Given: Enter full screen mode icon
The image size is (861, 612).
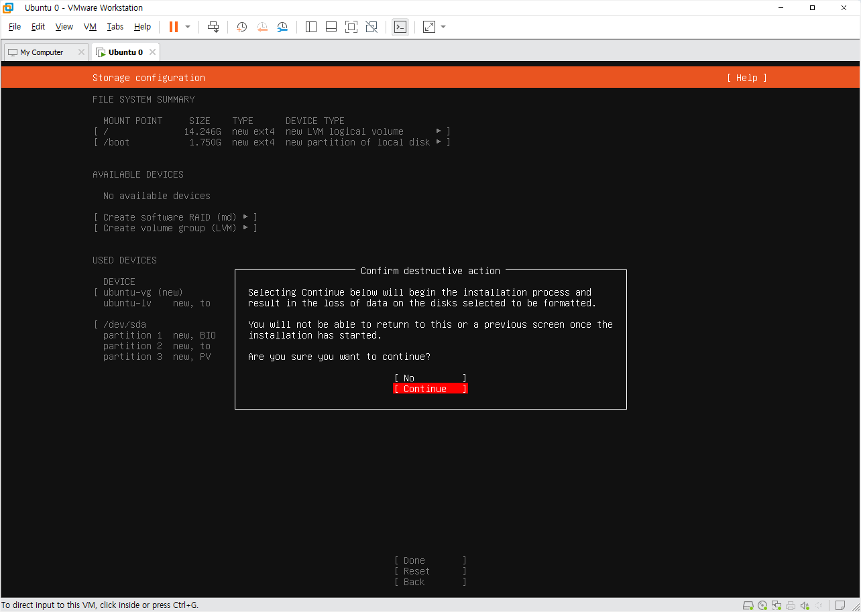Looking at the screenshot, I should (351, 27).
